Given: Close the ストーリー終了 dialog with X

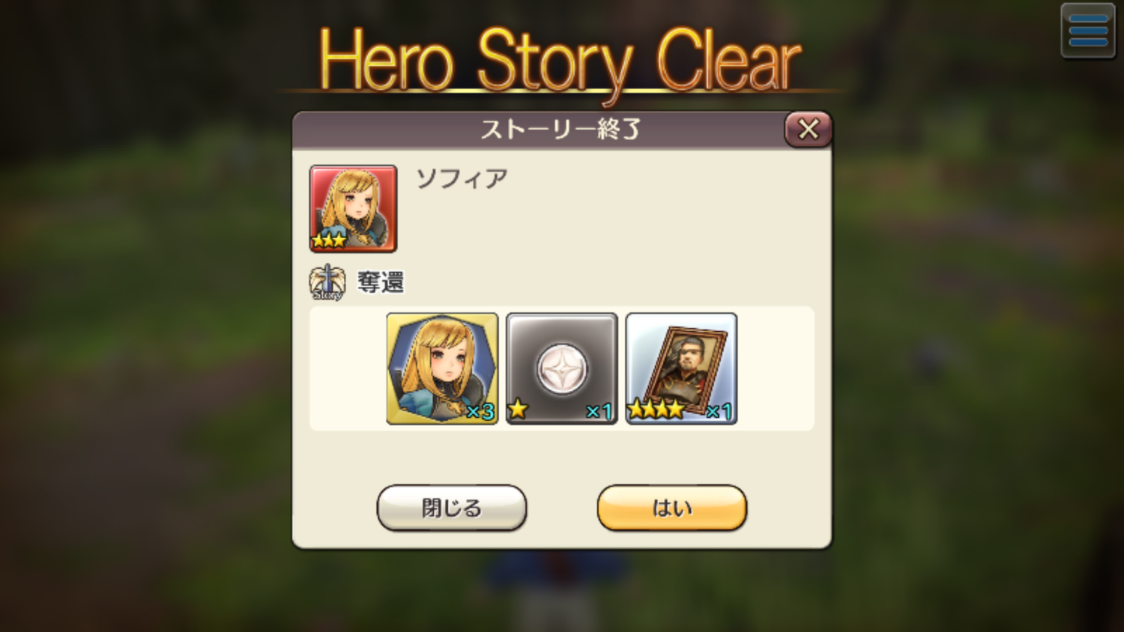Looking at the screenshot, I should coord(808,129).
